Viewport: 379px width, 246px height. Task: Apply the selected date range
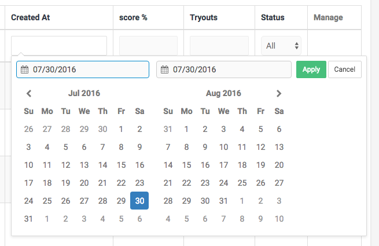311,69
